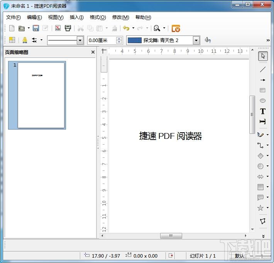Viewport: 274px width, 263px height.
Task: Click the Print icon
Action: click(x=68, y=28)
